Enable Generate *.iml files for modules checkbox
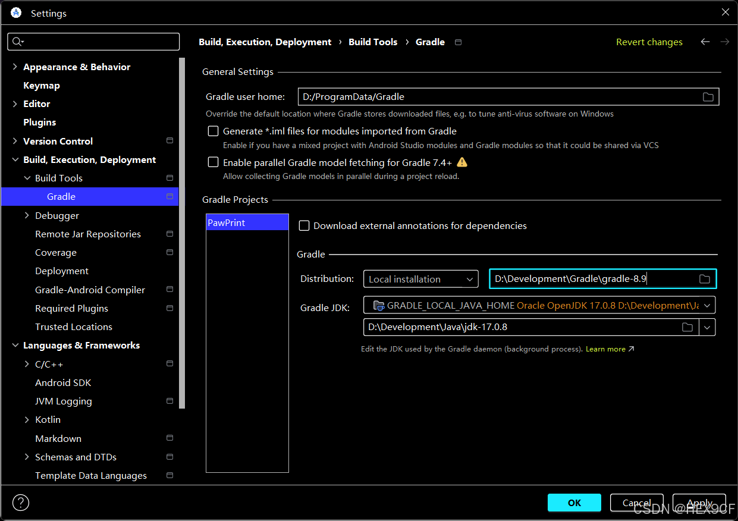The image size is (738, 521). tap(213, 131)
